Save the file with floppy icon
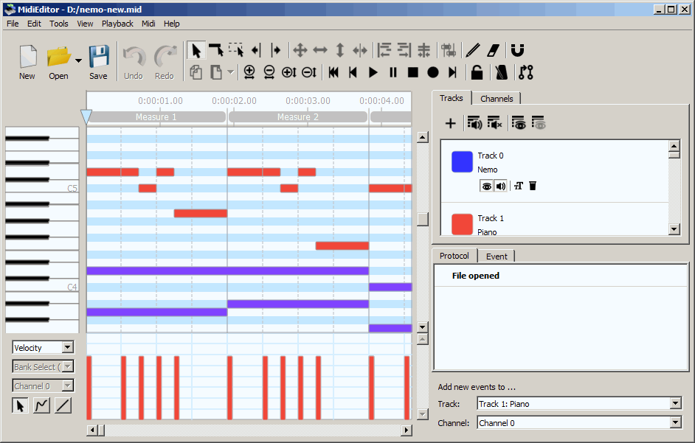This screenshot has width=695, height=443. pos(98,62)
